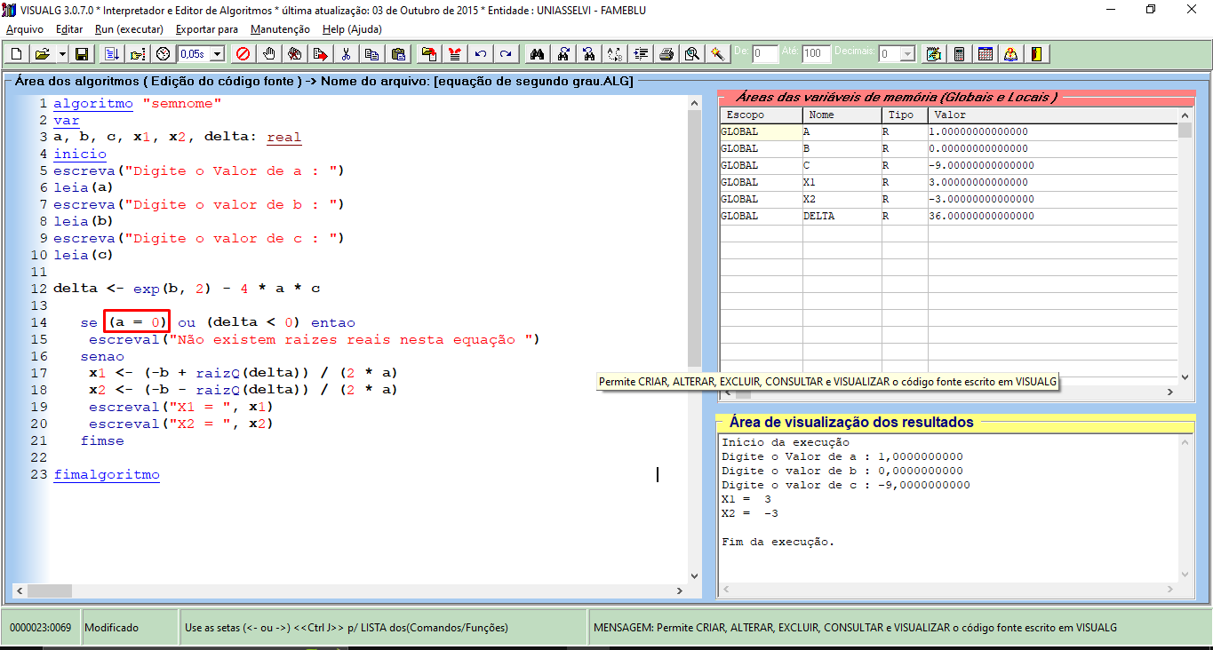Cut selected text with the scissors icon
The image size is (1213, 650).
346,54
